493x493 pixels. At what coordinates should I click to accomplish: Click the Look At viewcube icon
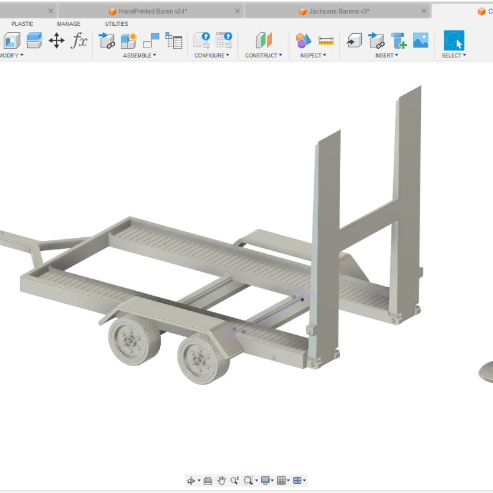tap(208, 480)
